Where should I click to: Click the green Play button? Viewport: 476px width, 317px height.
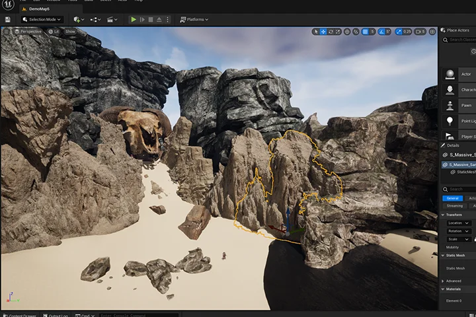pos(134,20)
